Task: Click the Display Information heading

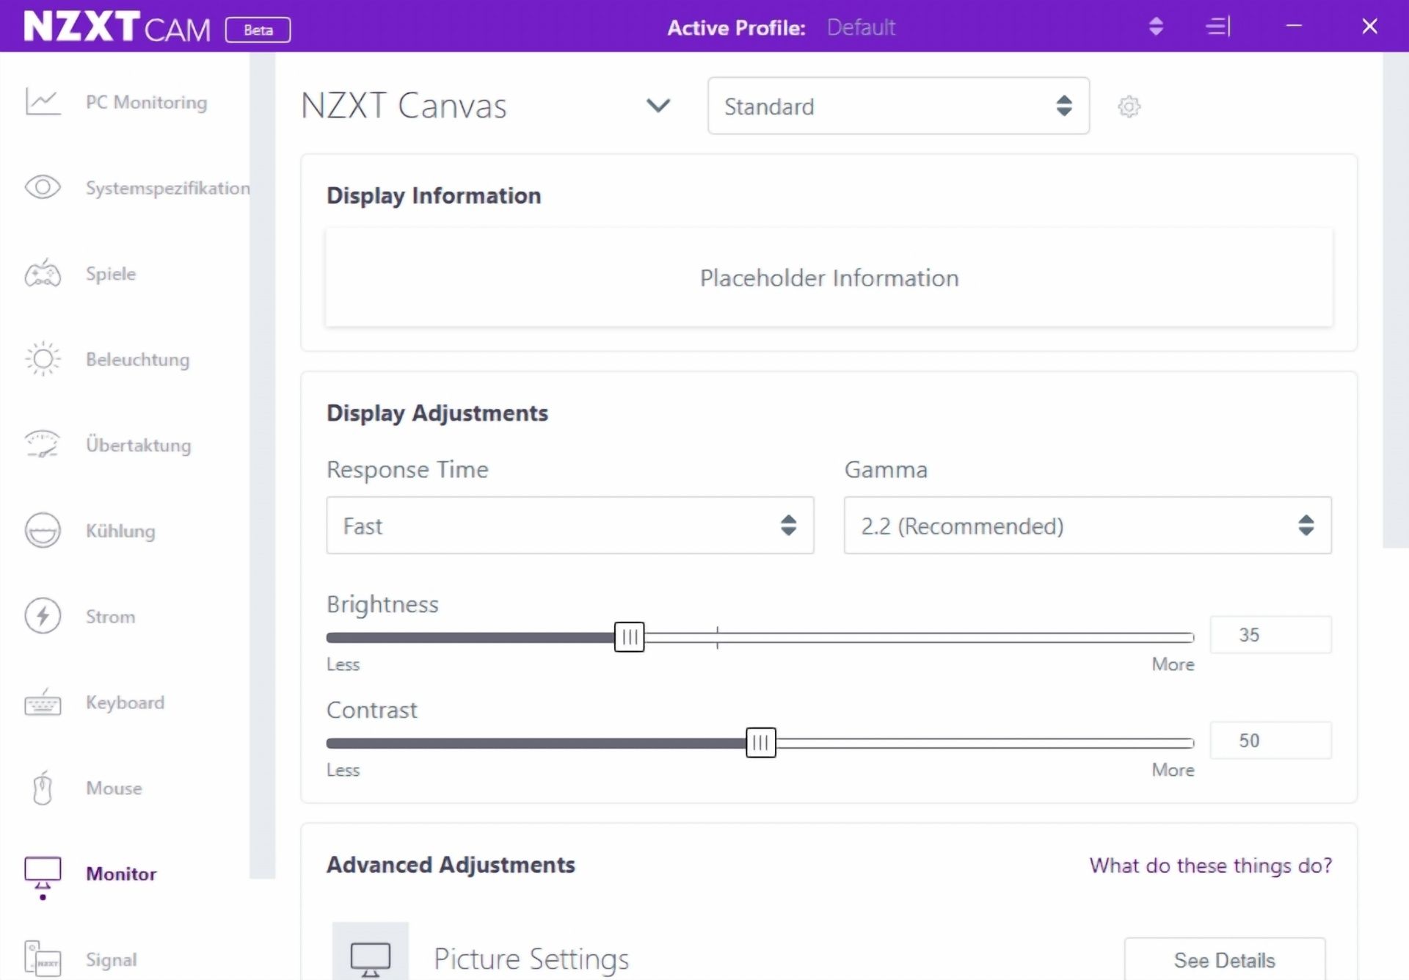Action: point(434,195)
